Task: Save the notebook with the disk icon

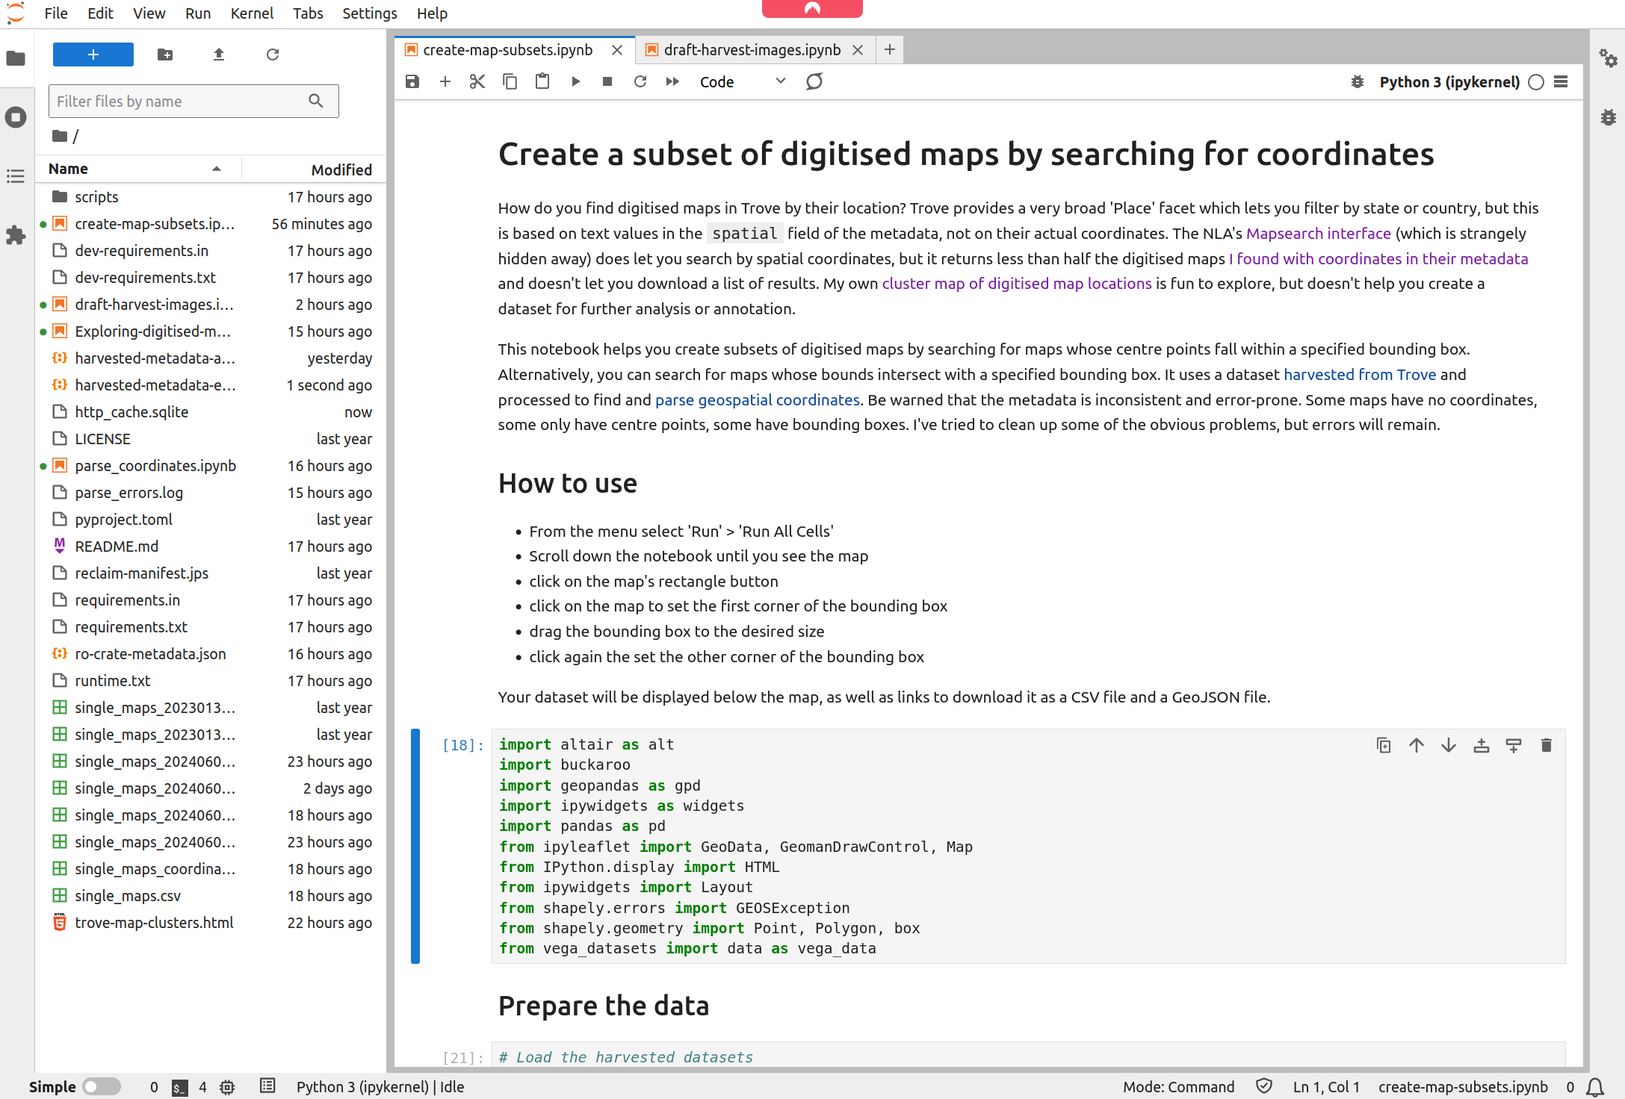Action: [x=412, y=81]
